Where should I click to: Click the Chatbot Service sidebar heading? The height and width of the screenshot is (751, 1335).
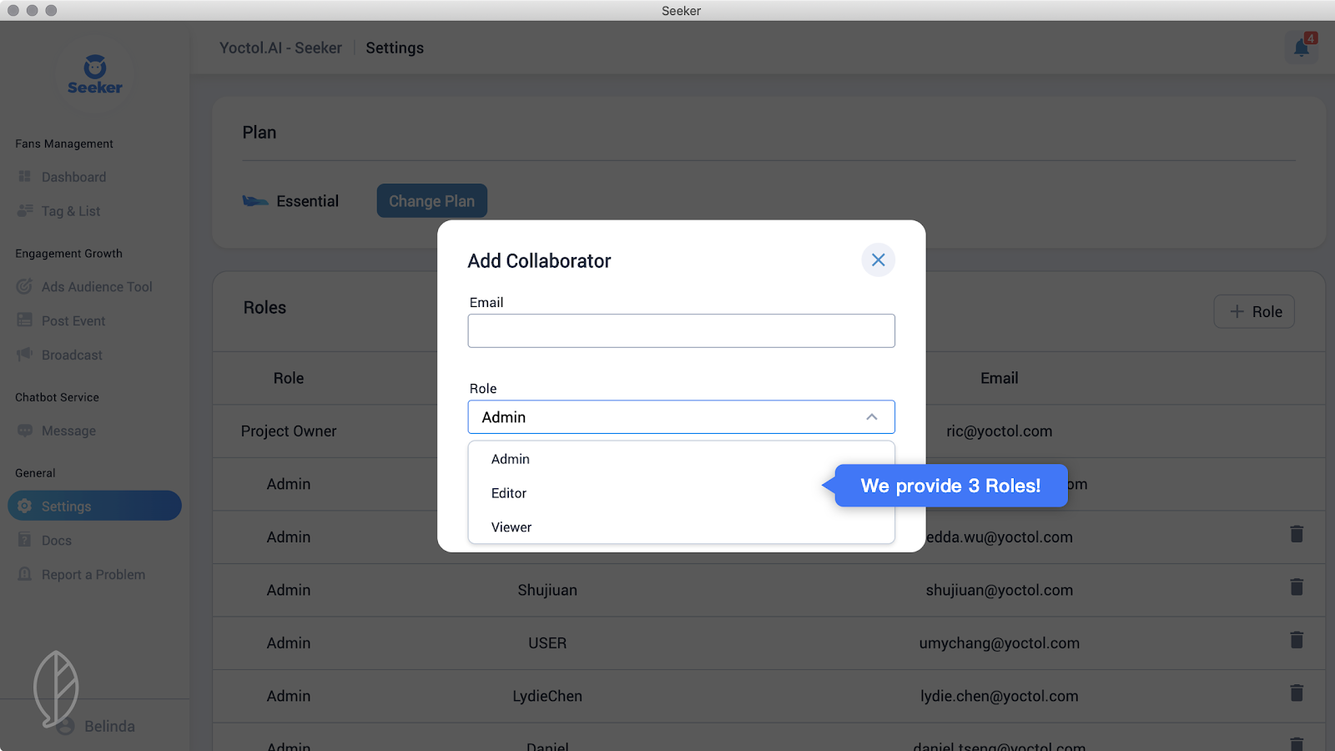(x=57, y=397)
